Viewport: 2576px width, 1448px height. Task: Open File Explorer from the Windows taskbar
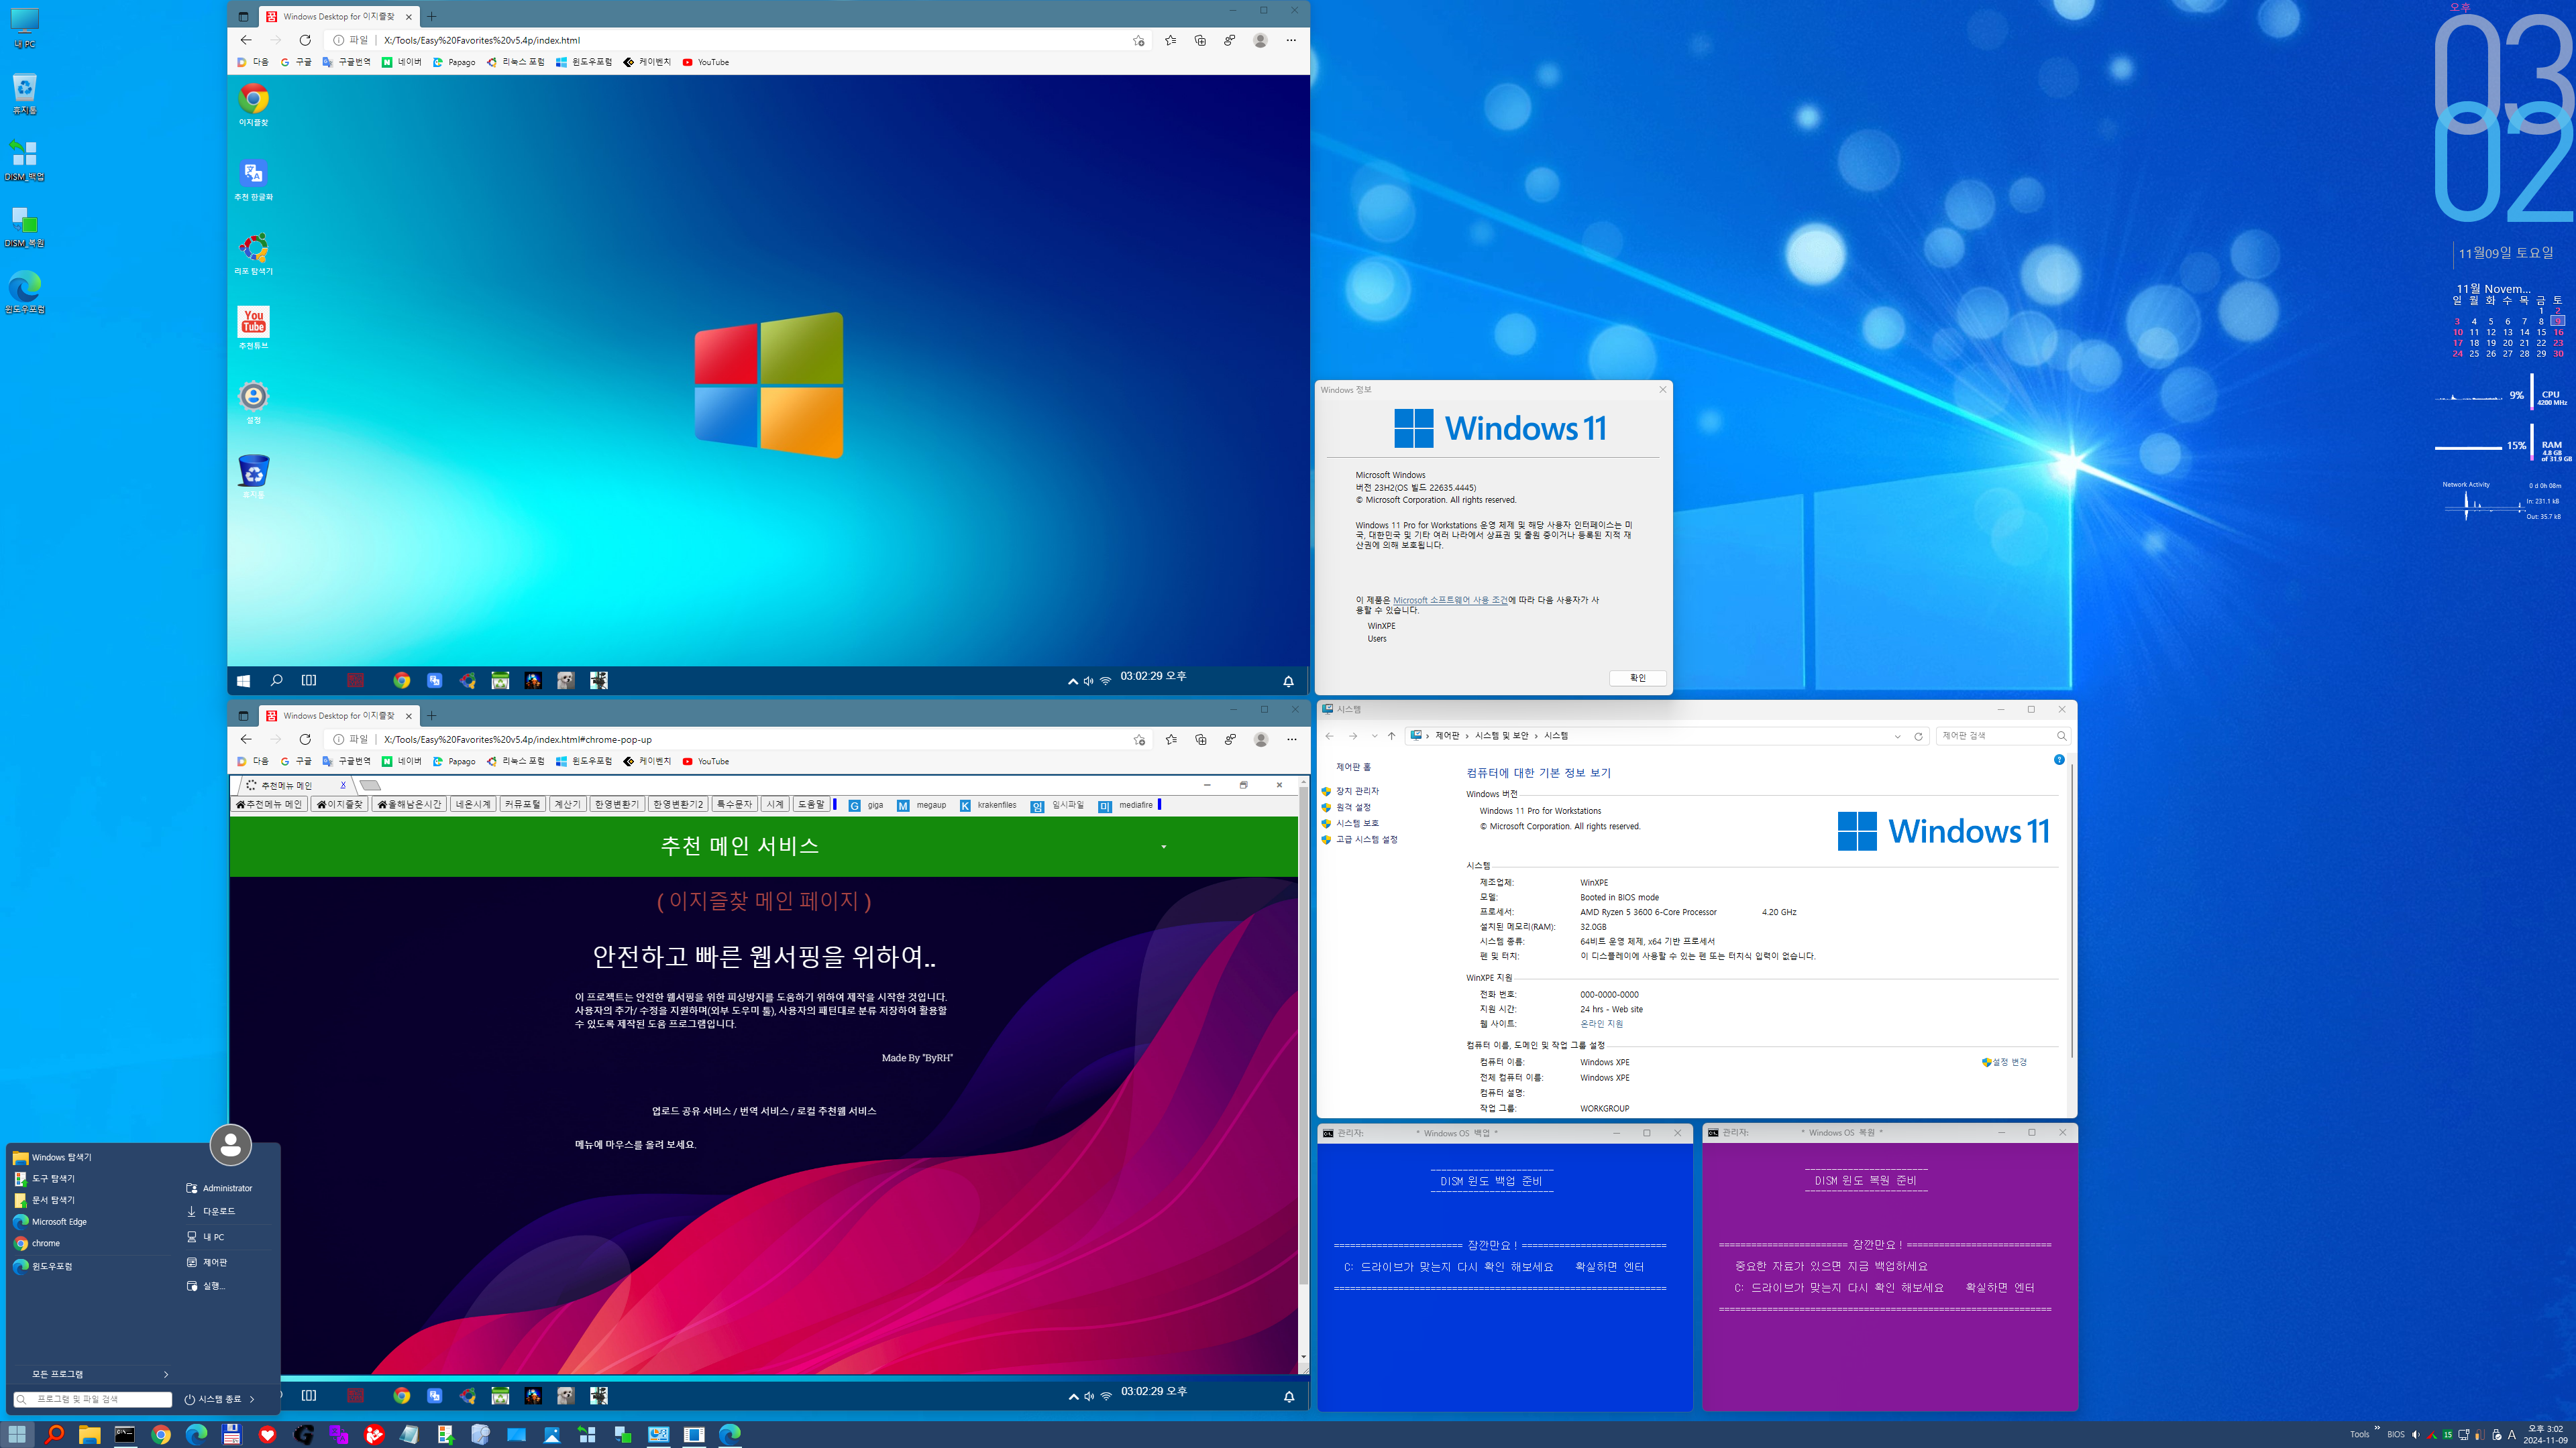pyautogui.click(x=89, y=1435)
